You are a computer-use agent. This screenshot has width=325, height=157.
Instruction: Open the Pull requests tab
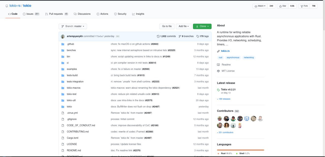(x=57, y=14)
